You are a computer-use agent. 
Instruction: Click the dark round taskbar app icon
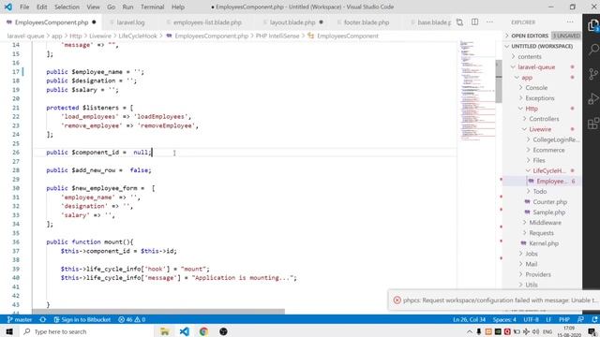223,331
